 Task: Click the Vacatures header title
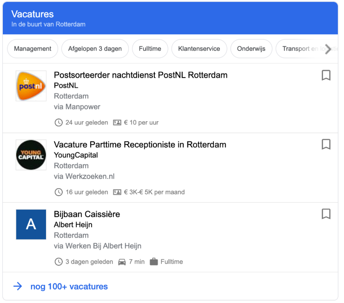pos(33,14)
